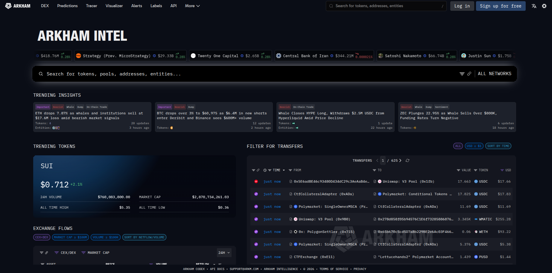
Task: Click the Arkham logo in the header
Action: click(18, 6)
